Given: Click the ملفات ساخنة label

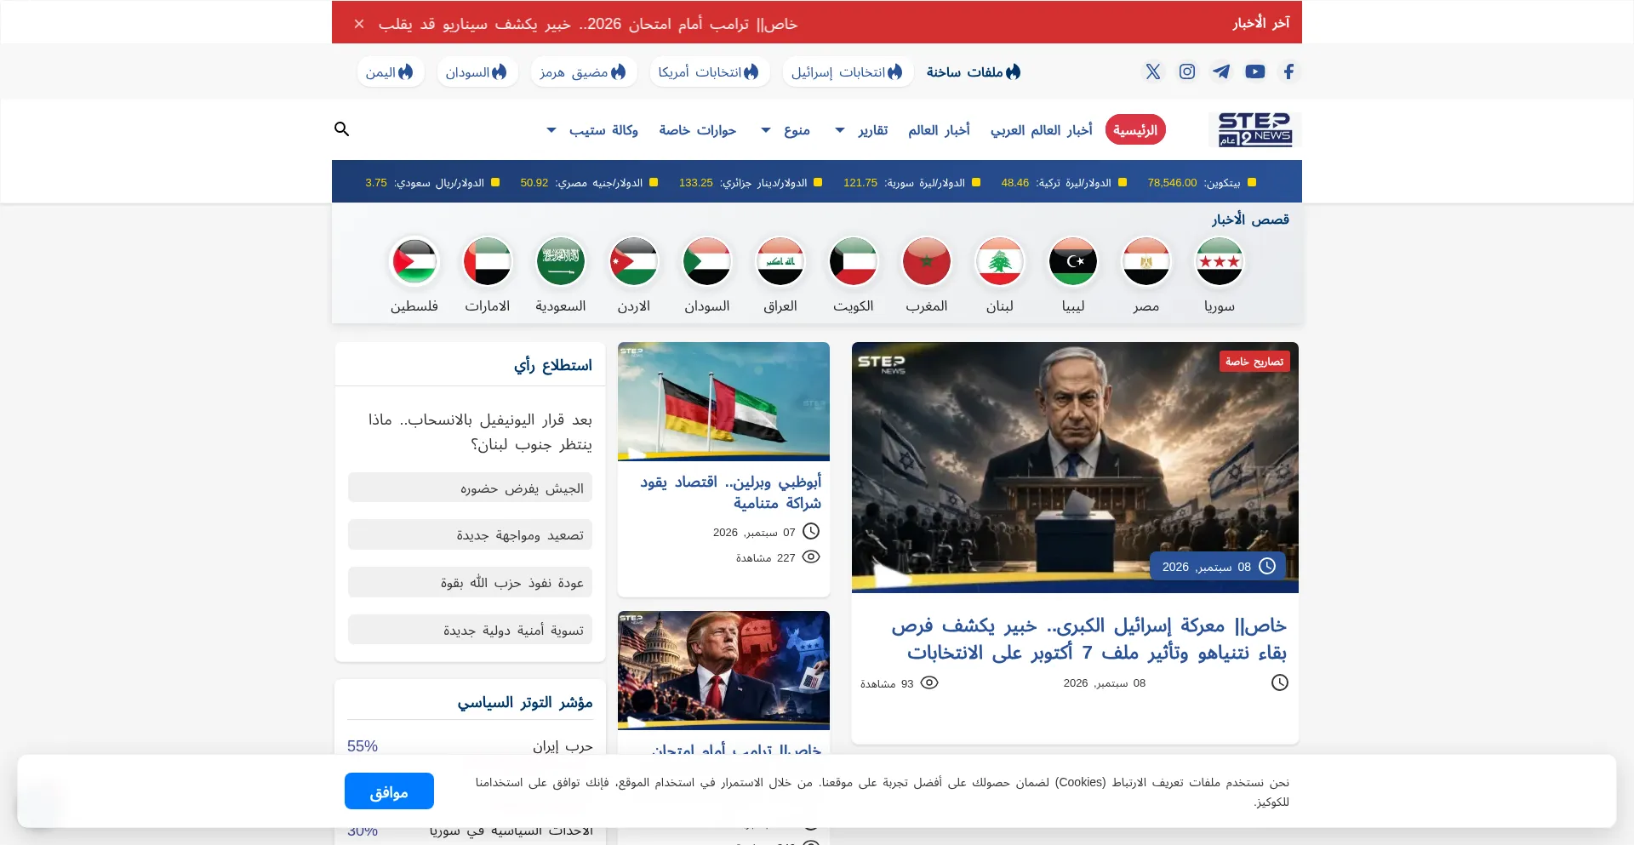Looking at the screenshot, I should click(x=974, y=72).
